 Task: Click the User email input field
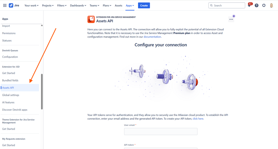tap(161, 131)
